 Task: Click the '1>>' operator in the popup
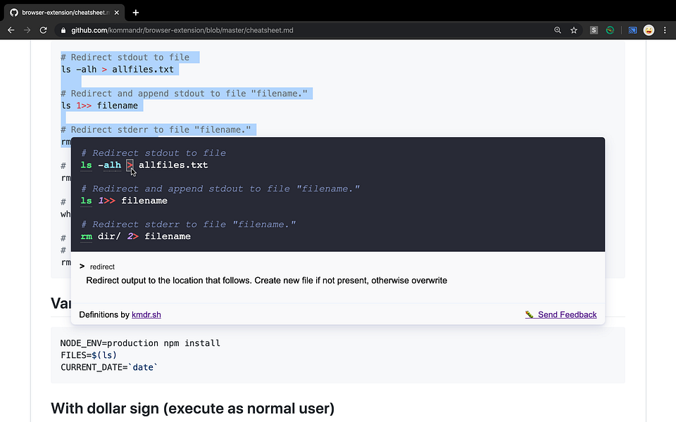coord(107,200)
